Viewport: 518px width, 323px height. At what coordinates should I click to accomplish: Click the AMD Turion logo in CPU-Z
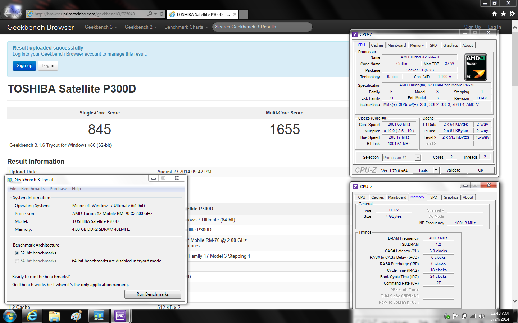476,67
